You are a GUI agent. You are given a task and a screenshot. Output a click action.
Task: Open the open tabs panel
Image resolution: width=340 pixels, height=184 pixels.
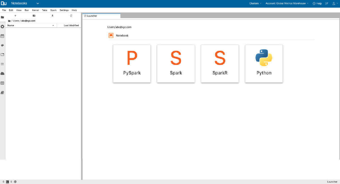[x=2, y=54]
